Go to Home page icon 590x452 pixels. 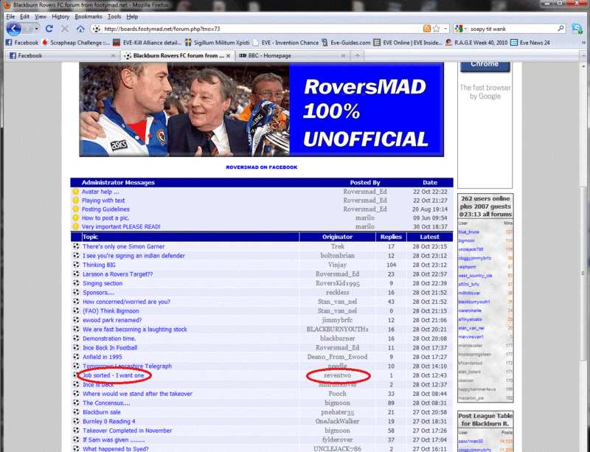pos(80,29)
